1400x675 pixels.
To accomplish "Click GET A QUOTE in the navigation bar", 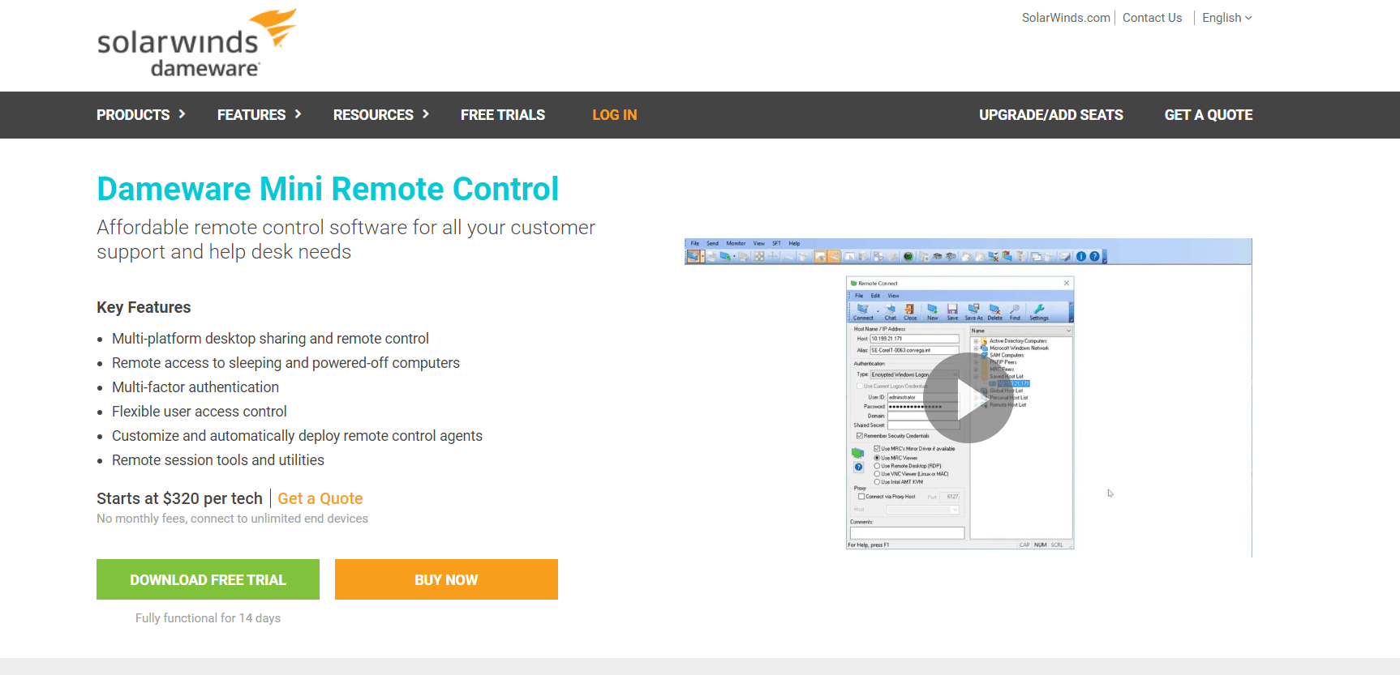I will 1209,115.
